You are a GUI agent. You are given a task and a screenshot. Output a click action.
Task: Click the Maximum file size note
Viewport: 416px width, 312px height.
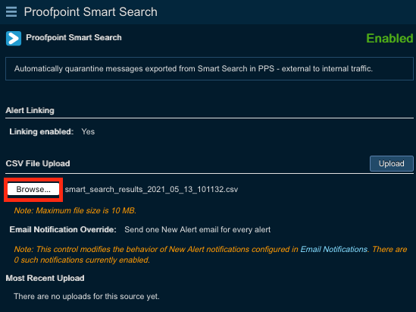click(75, 210)
